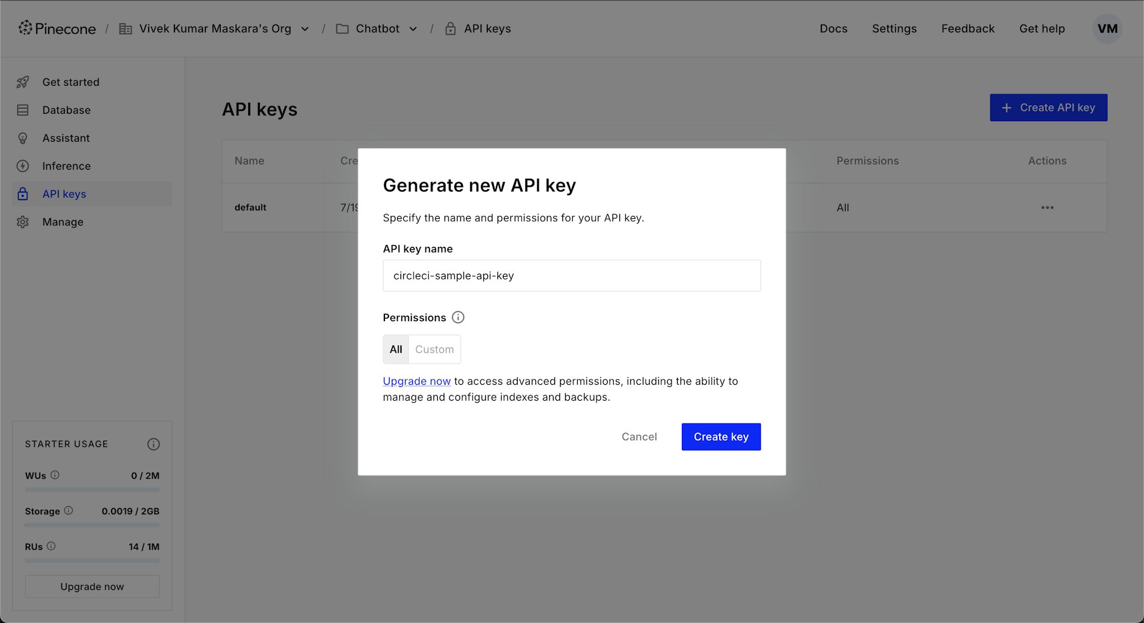
Task: Select the Get started rocket icon
Action: [22, 82]
